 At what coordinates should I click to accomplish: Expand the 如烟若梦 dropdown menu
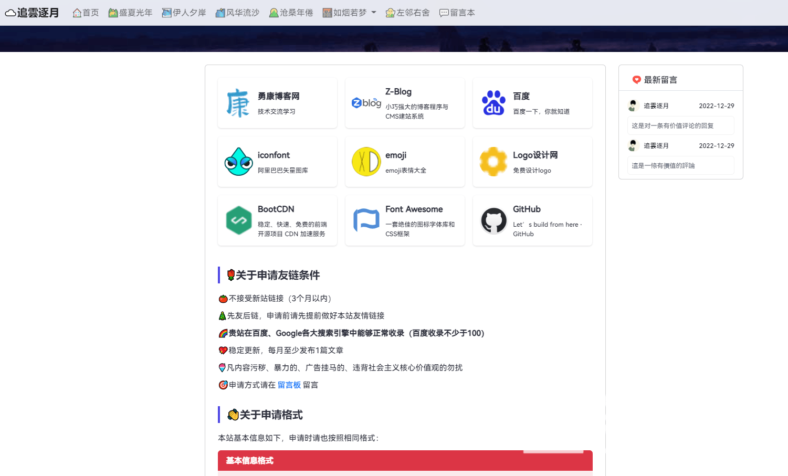350,13
